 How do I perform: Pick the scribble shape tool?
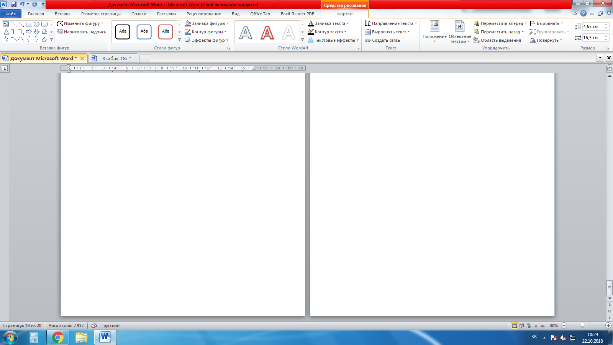pyautogui.click(x=6, y=39)
